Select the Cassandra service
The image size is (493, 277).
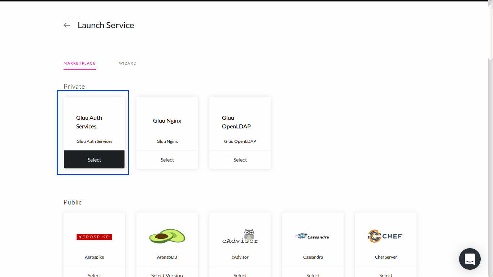point(313,274)
